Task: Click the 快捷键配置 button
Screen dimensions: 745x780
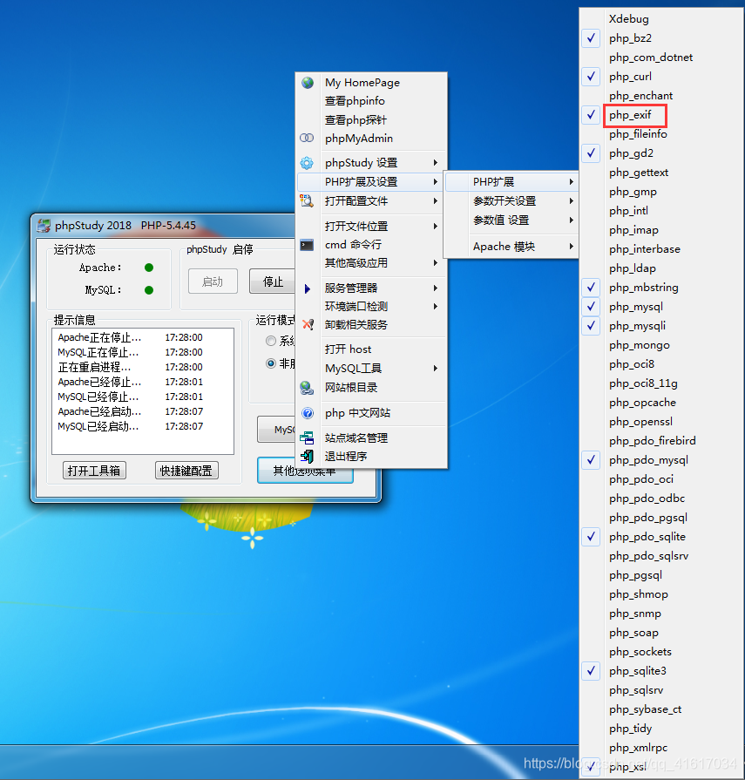Action: pos(186,471)
